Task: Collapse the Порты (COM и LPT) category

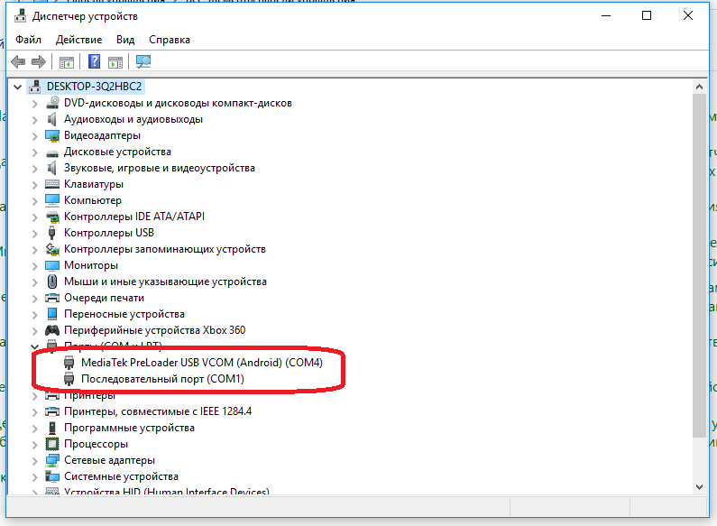Action: click(x=35, y=346)
